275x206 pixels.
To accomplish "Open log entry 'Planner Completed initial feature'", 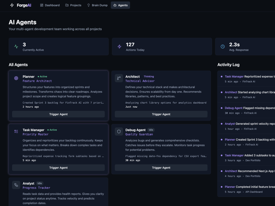I will coord(246,189).
